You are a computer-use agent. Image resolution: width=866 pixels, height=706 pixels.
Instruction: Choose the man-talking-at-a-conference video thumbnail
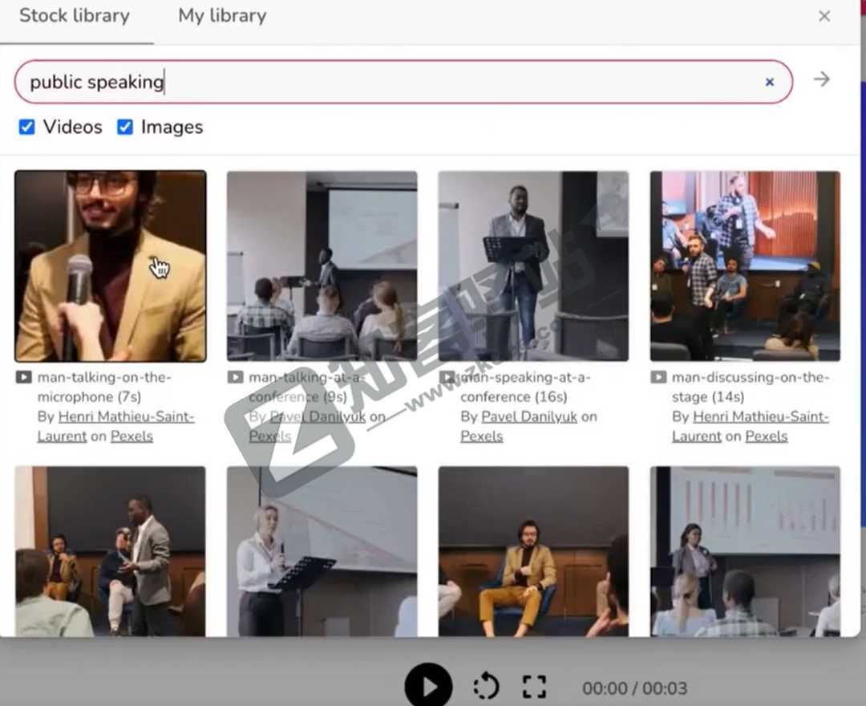click(x=322, y=266)
